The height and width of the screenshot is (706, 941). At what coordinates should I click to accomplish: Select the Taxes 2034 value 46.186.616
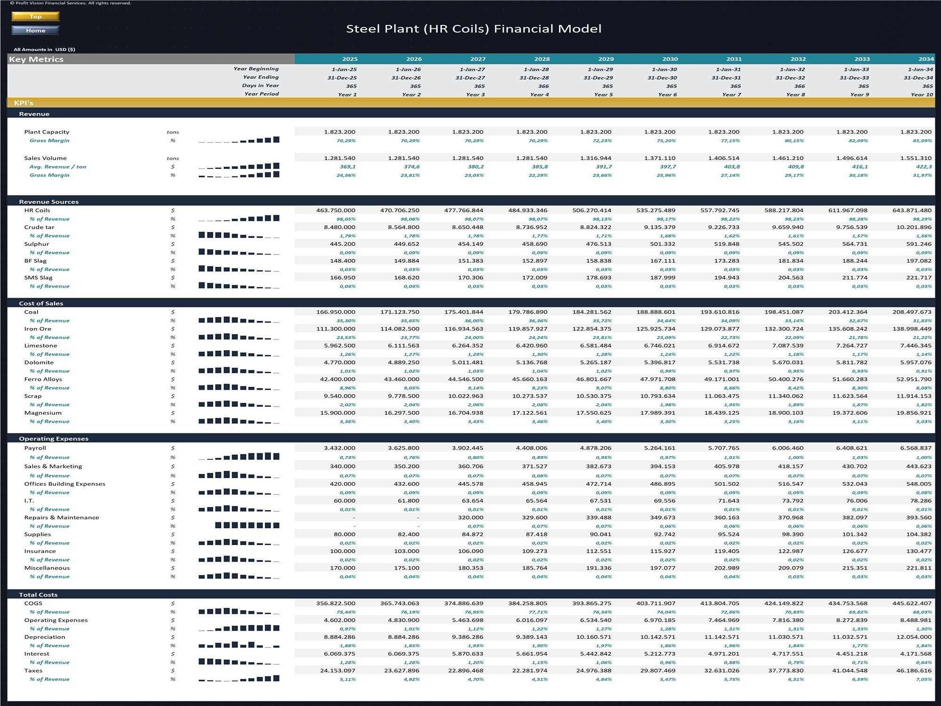click(914, 671)
